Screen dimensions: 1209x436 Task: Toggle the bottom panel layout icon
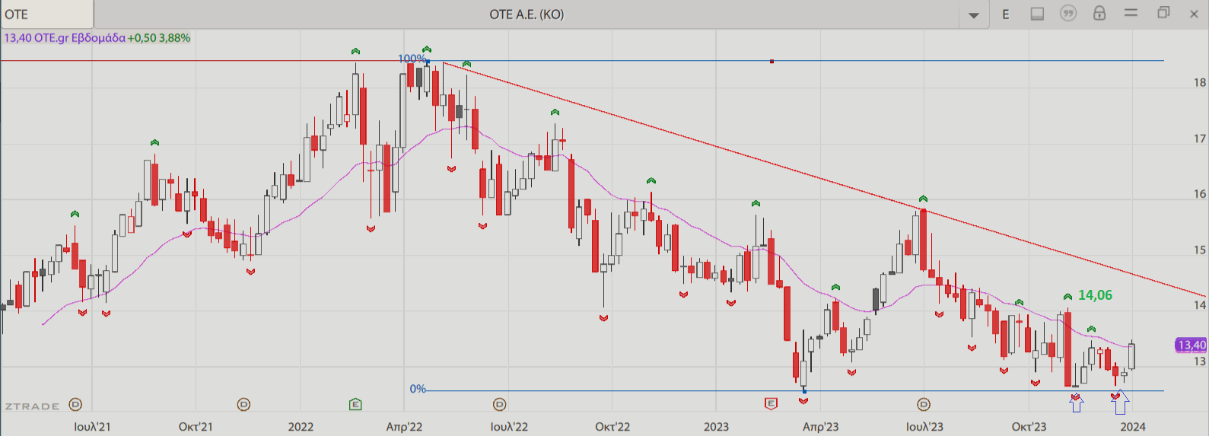click(1037, 14)
